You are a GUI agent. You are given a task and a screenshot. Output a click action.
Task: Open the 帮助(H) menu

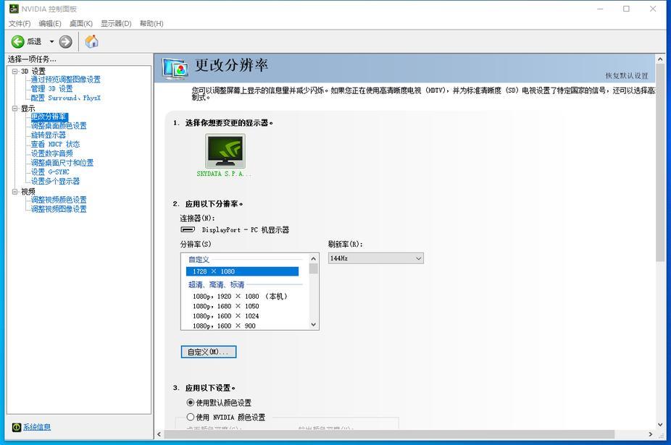click(x=151, y=23)
